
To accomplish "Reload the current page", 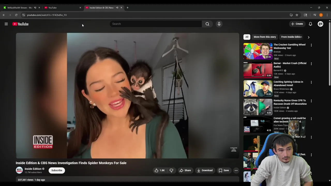I will pyautogui.click(x=16, y=15).
